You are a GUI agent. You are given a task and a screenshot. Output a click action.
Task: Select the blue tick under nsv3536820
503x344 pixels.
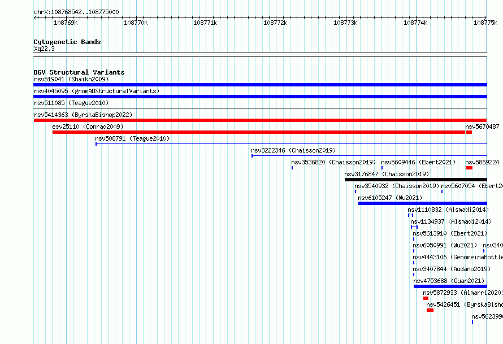pos(292,168)
